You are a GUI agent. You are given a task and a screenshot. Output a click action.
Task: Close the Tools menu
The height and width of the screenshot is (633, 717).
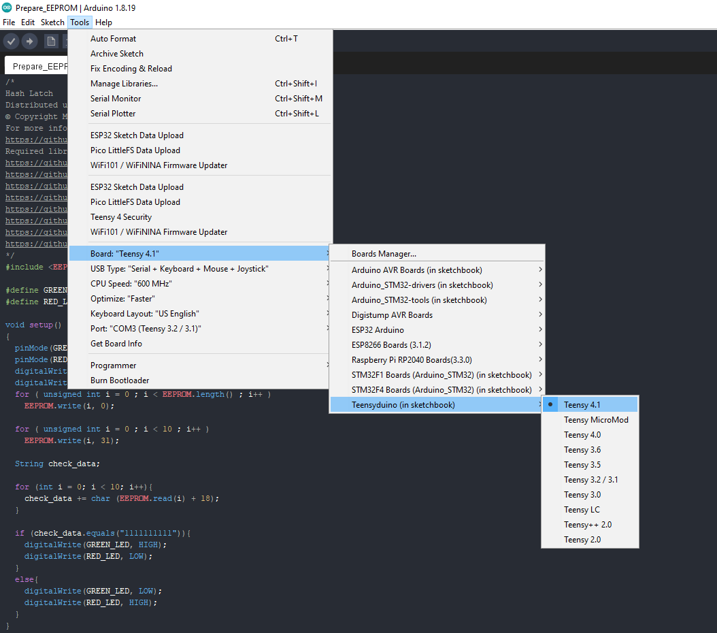[80, 22]
